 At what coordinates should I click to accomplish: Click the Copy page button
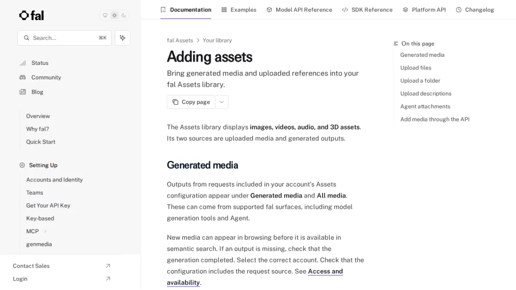pyautogui.click(x=191, y=102)
